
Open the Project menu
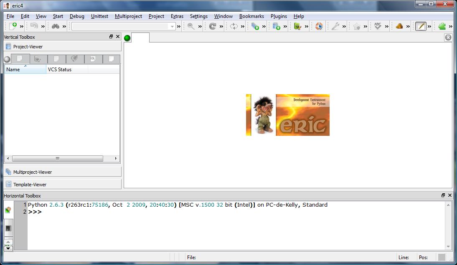click(156, 16)
